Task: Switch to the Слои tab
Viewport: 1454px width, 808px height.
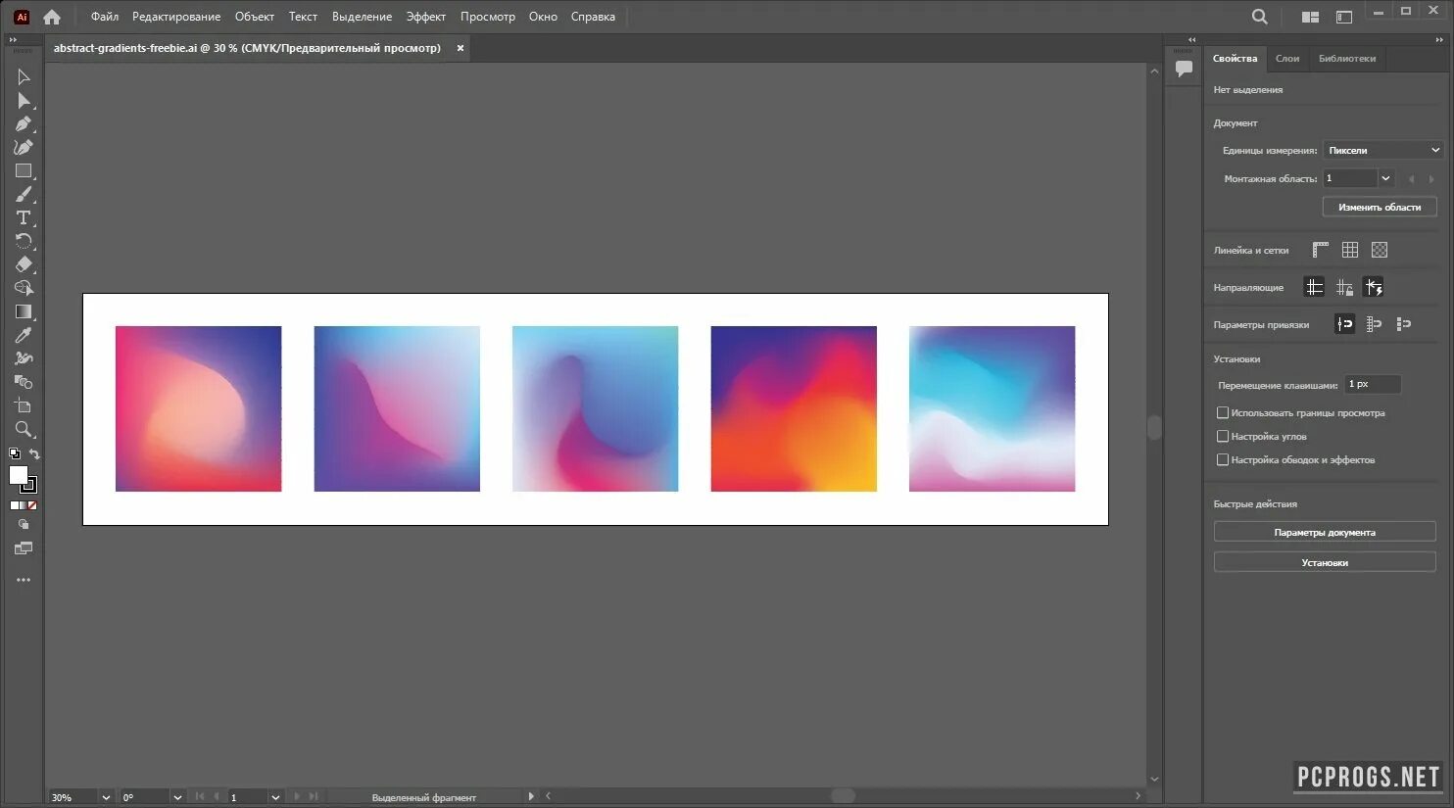Action: [1287, 59]
